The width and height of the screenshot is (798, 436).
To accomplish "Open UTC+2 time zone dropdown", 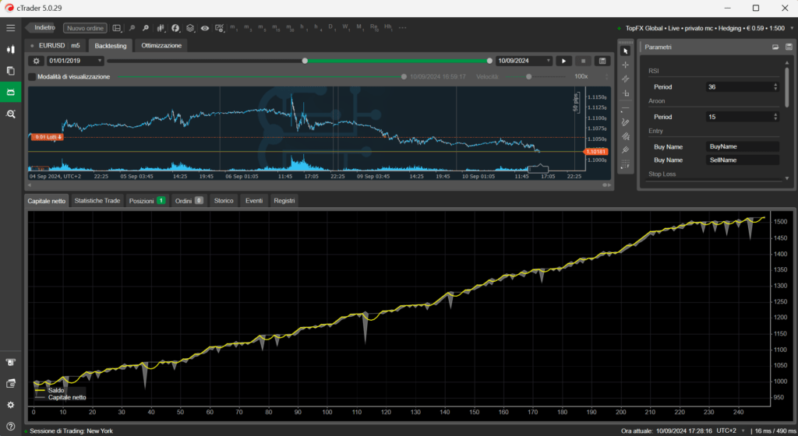I will click(730, 431).
